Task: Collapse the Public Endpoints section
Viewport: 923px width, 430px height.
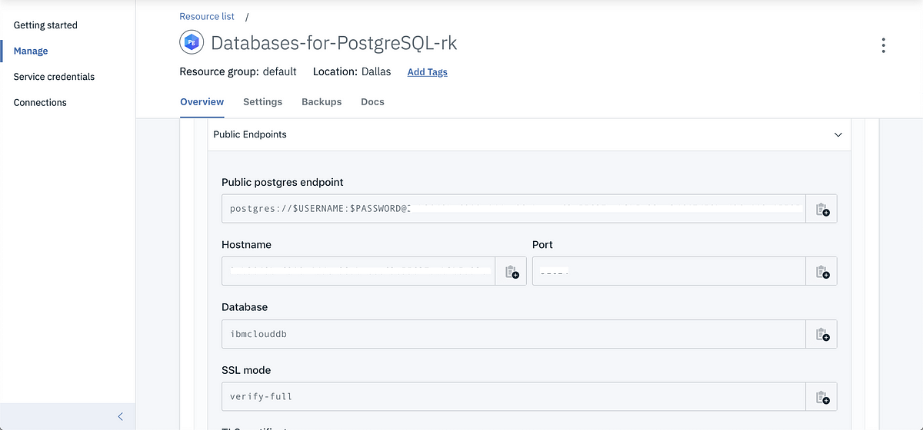Action: pyautogui.click(x=838, y=134)
